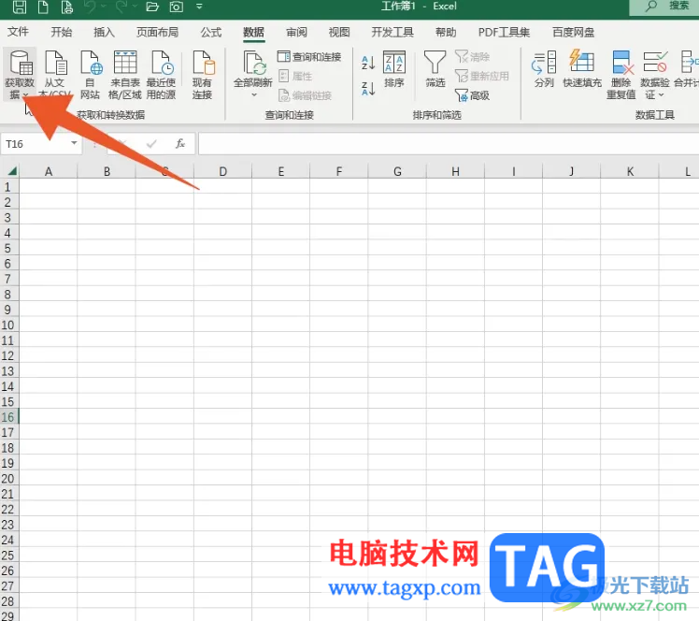The height and width of the screenshot is (621, 699).
Task: Toggle the 筛选 filter
Action: point(435,69)
